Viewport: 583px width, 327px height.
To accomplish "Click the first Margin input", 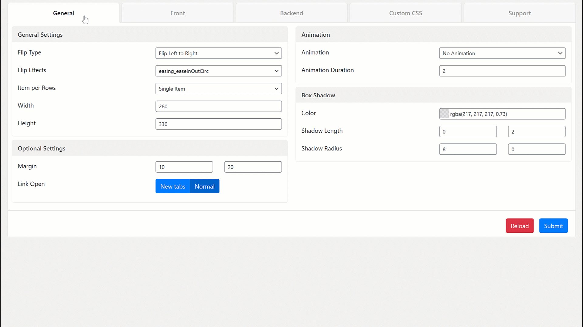I will tap(184, 167).
